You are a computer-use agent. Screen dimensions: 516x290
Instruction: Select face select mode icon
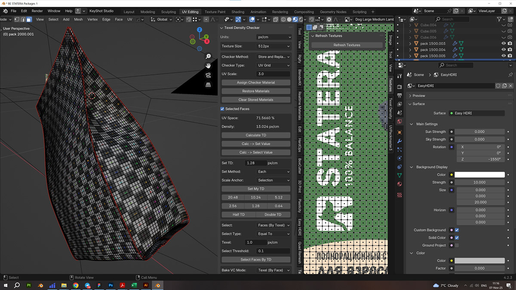coord(29,19)
